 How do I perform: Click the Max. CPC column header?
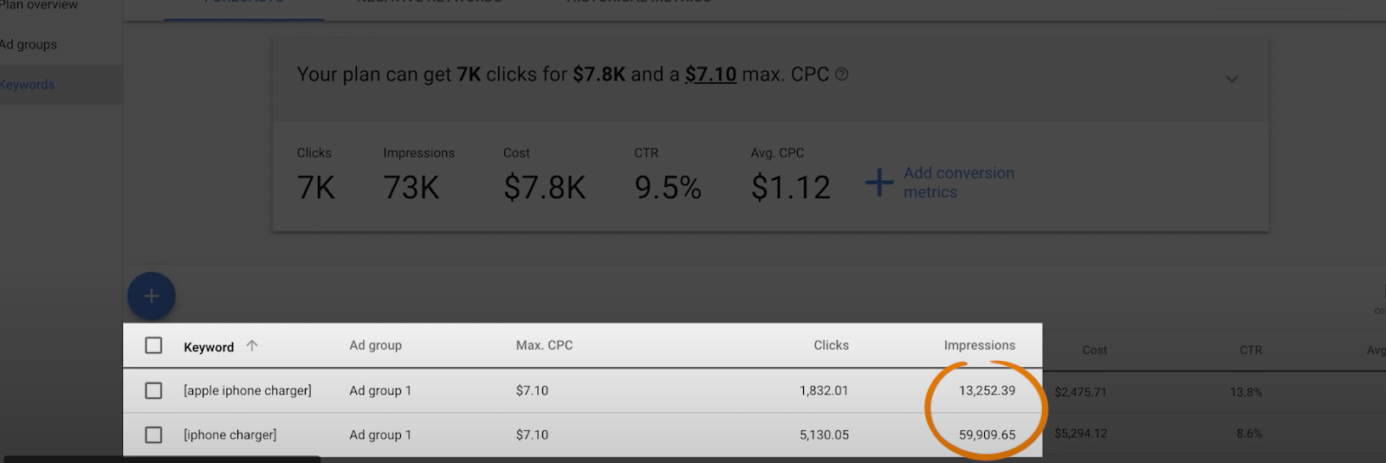[544, 345]
